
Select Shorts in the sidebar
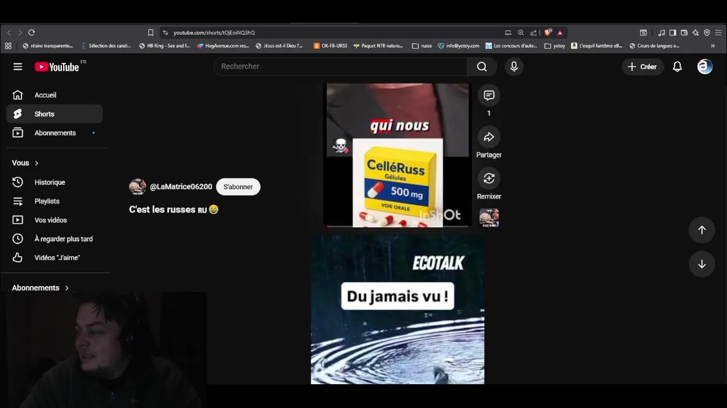tap(55, 114)
